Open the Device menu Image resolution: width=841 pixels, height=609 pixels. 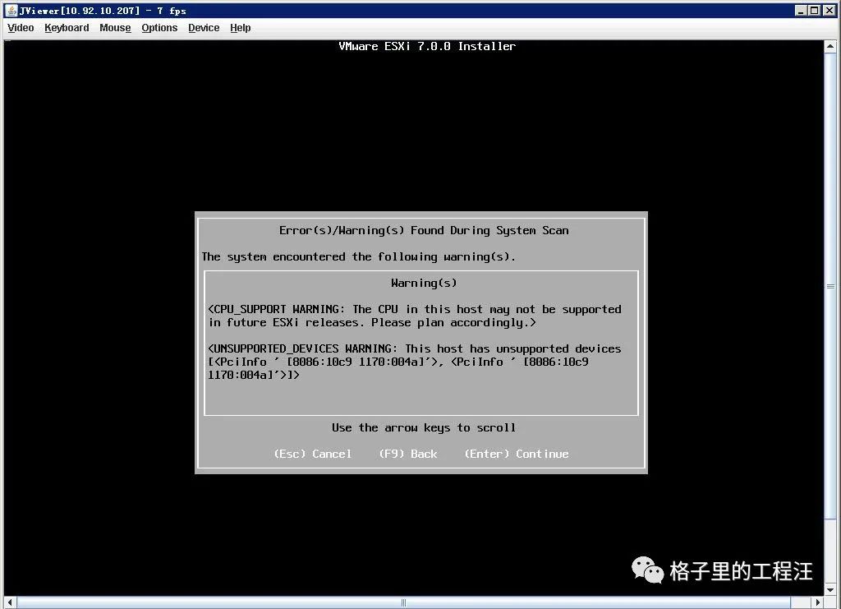pos(204,28)
